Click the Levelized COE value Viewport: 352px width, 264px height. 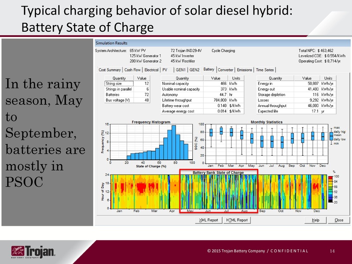pyautogui.click(x=335, y=56)
